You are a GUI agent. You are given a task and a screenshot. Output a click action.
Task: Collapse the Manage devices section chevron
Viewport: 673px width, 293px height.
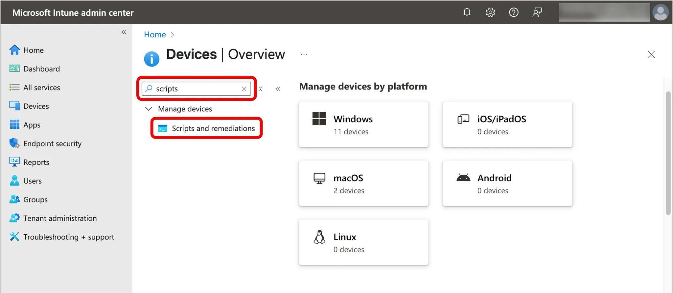(149, 109)
